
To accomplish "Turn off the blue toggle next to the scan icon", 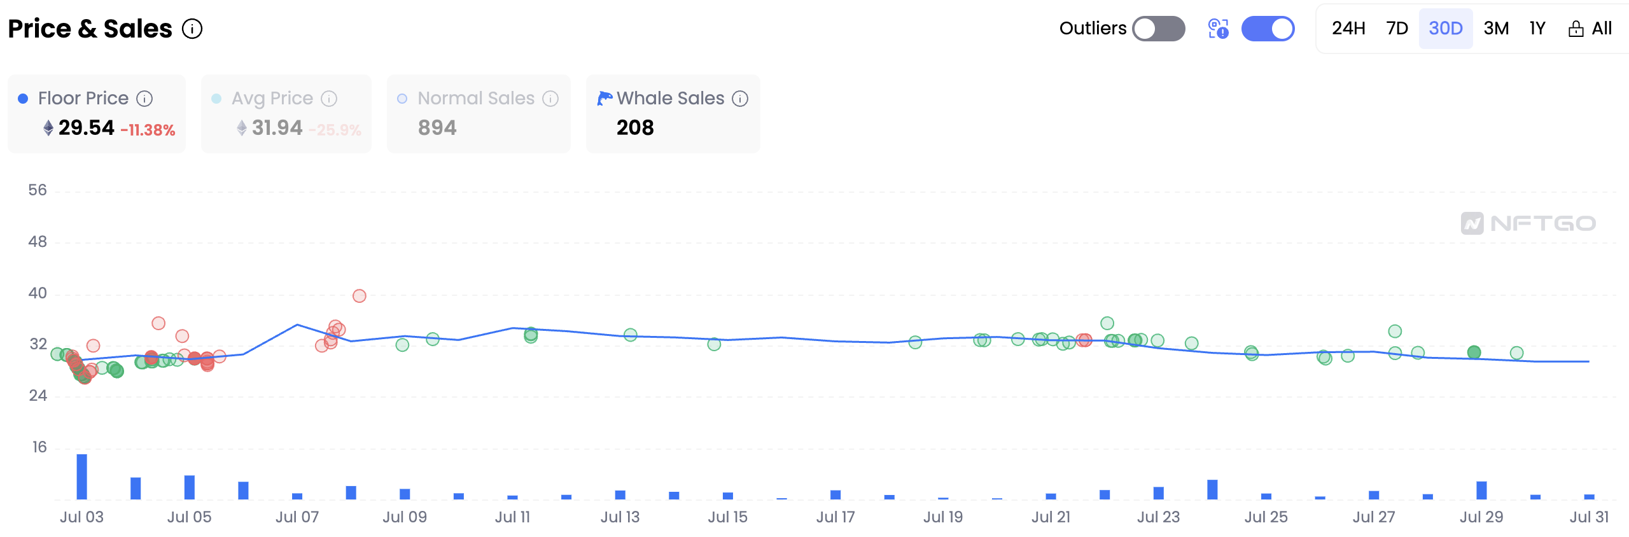I will [1268, 29].
